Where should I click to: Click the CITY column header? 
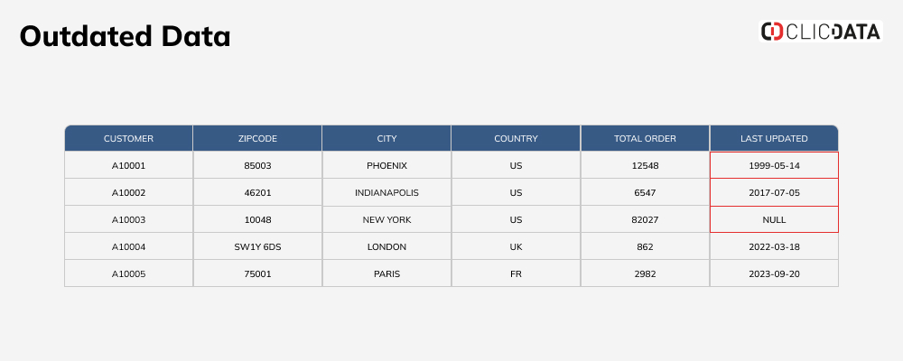[386, 138]
